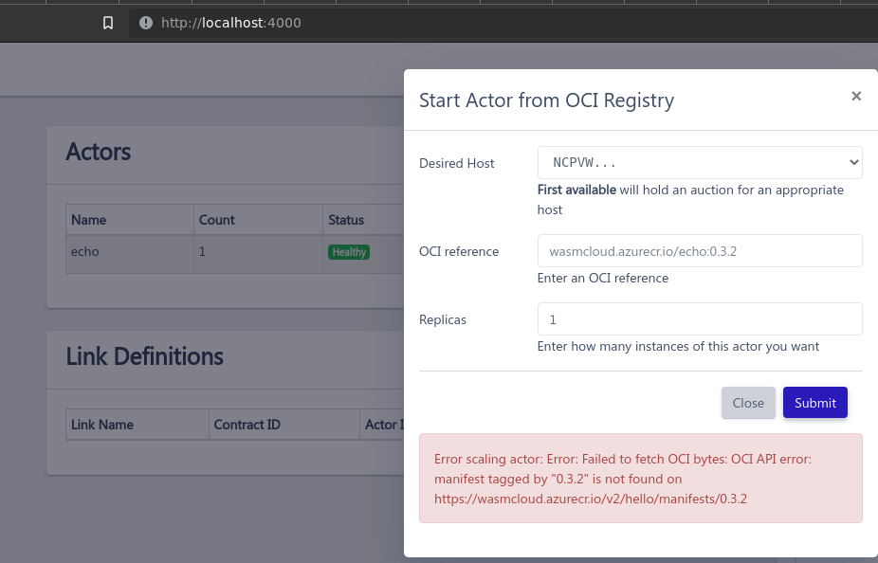This screenshot has height=563, width=878.
Task: Dismiss the modal with the X button
Action: click(x=856, y=96)
